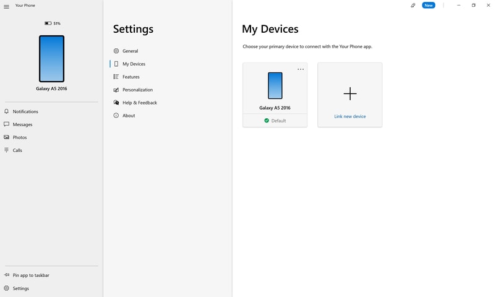Click the battery 51% indicator

point(53,23)
